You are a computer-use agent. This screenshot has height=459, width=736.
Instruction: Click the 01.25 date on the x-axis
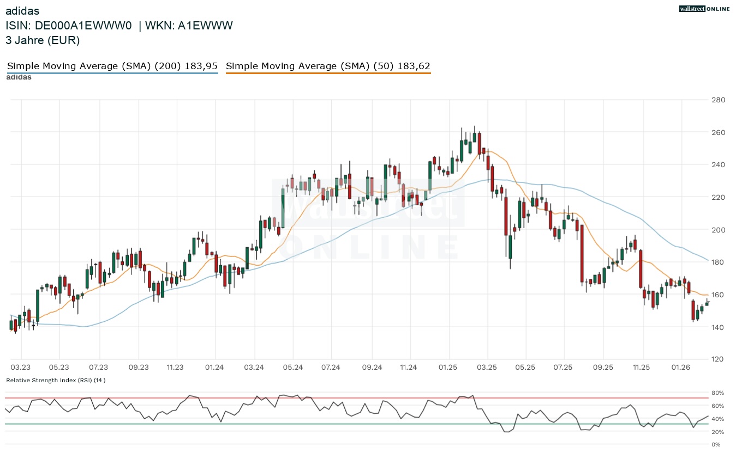pos(448,368)
